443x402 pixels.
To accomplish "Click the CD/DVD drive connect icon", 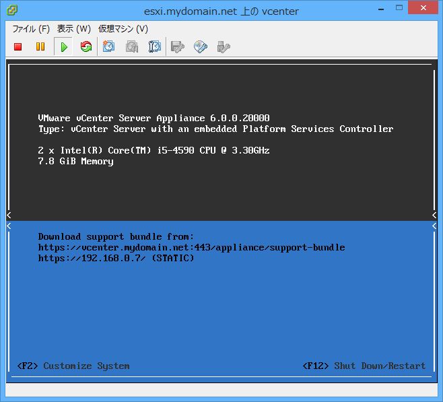I will (201, 47).
